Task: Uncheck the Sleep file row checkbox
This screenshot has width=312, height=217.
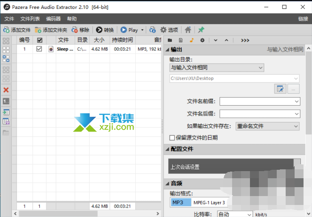Action: 39,49
